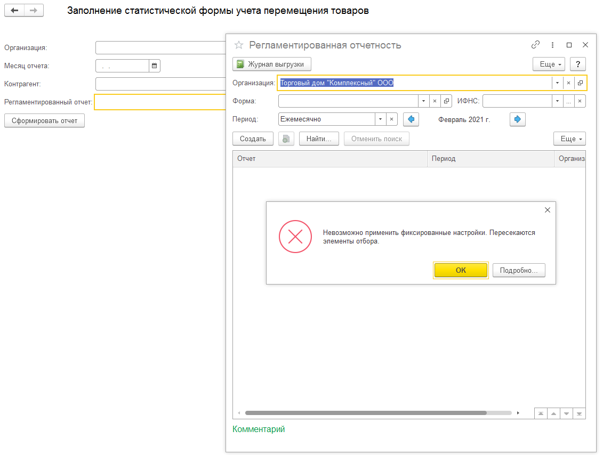Sort list by Отчет column header
This screenshot has width=603, height=455.
point(330,159)
